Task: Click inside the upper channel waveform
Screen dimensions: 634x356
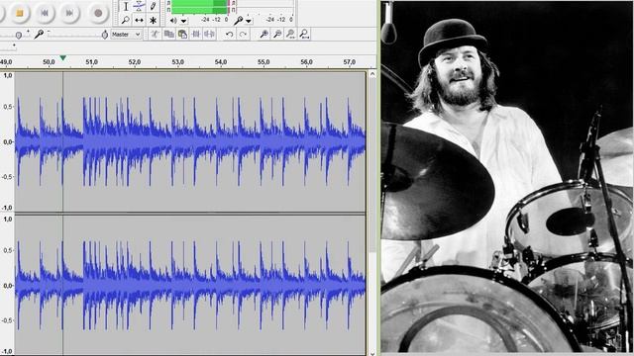Action: coord(190,141)
